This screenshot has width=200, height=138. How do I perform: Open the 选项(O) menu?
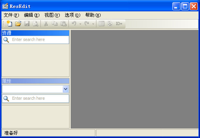coord(73,15)
